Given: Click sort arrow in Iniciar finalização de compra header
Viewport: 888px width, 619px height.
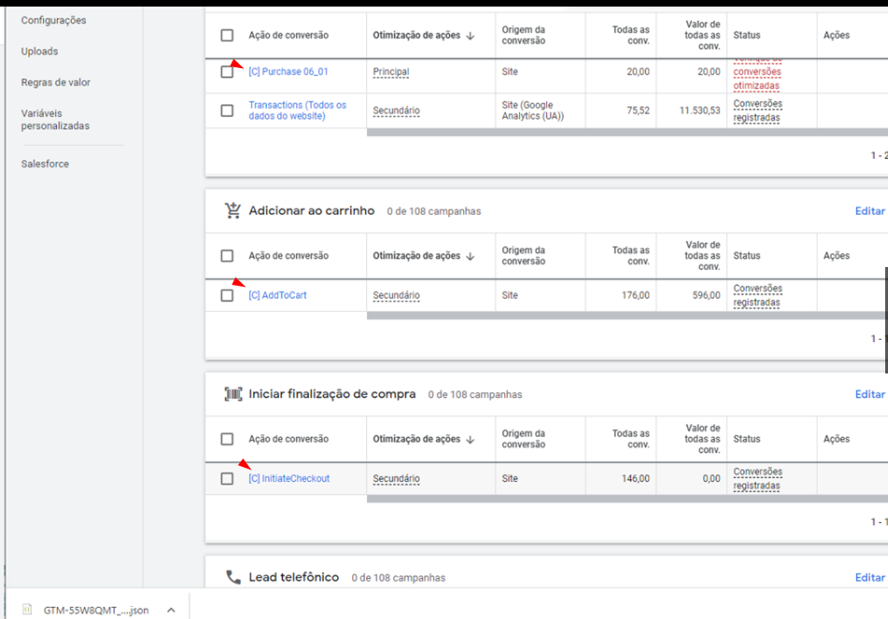Looking at the screenshot, I should pos(470,439).
